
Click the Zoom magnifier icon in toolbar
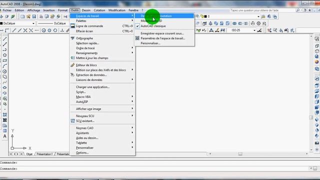point(275,30)
